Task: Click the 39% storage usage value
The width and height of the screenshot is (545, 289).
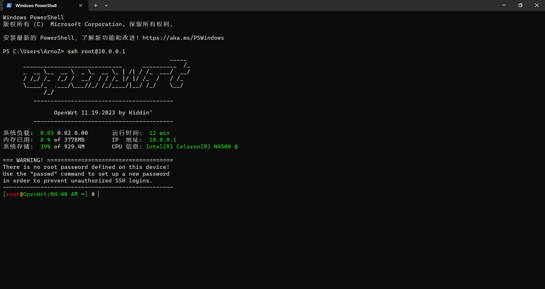Action: pyautogui.click(x=45, y=146)
